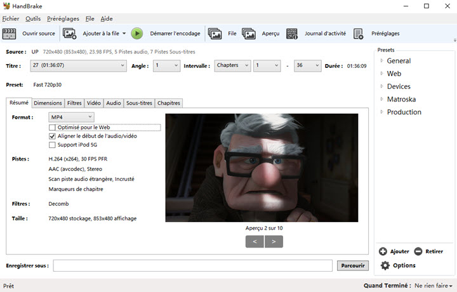The width and height of the screenshot is (457, 292).
Task: Select the Résumé tab
Action: coord(19,103)
